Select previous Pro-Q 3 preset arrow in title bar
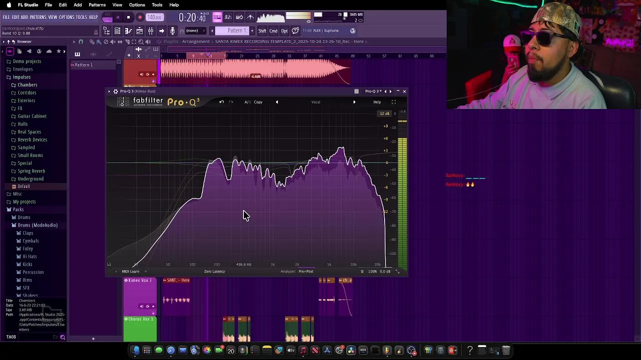Image resolution: width=641 pixels, height=360 pixels. [385, 91]
